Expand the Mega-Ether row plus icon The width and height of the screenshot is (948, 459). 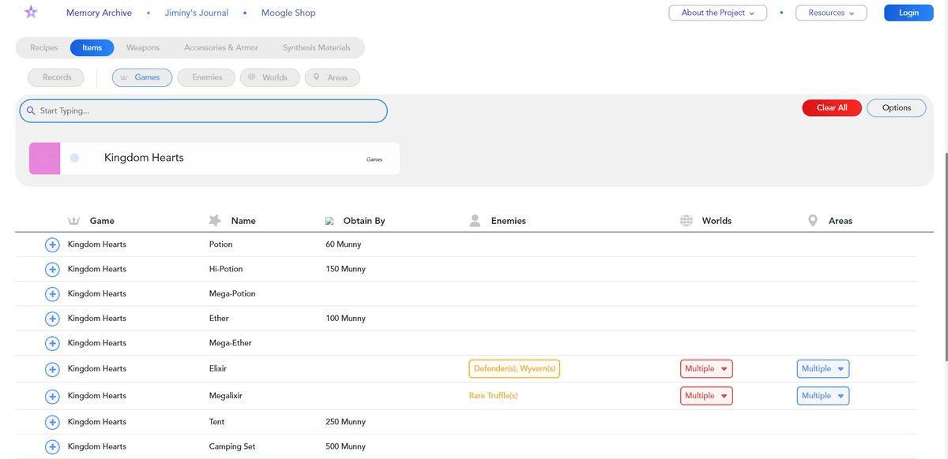52,343
